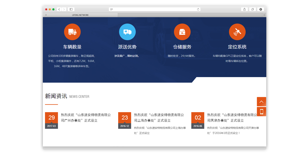This screenshot has height=157, width=305.
Task: Click the 29 date badge for 2017-03
Action: point(52,120)
